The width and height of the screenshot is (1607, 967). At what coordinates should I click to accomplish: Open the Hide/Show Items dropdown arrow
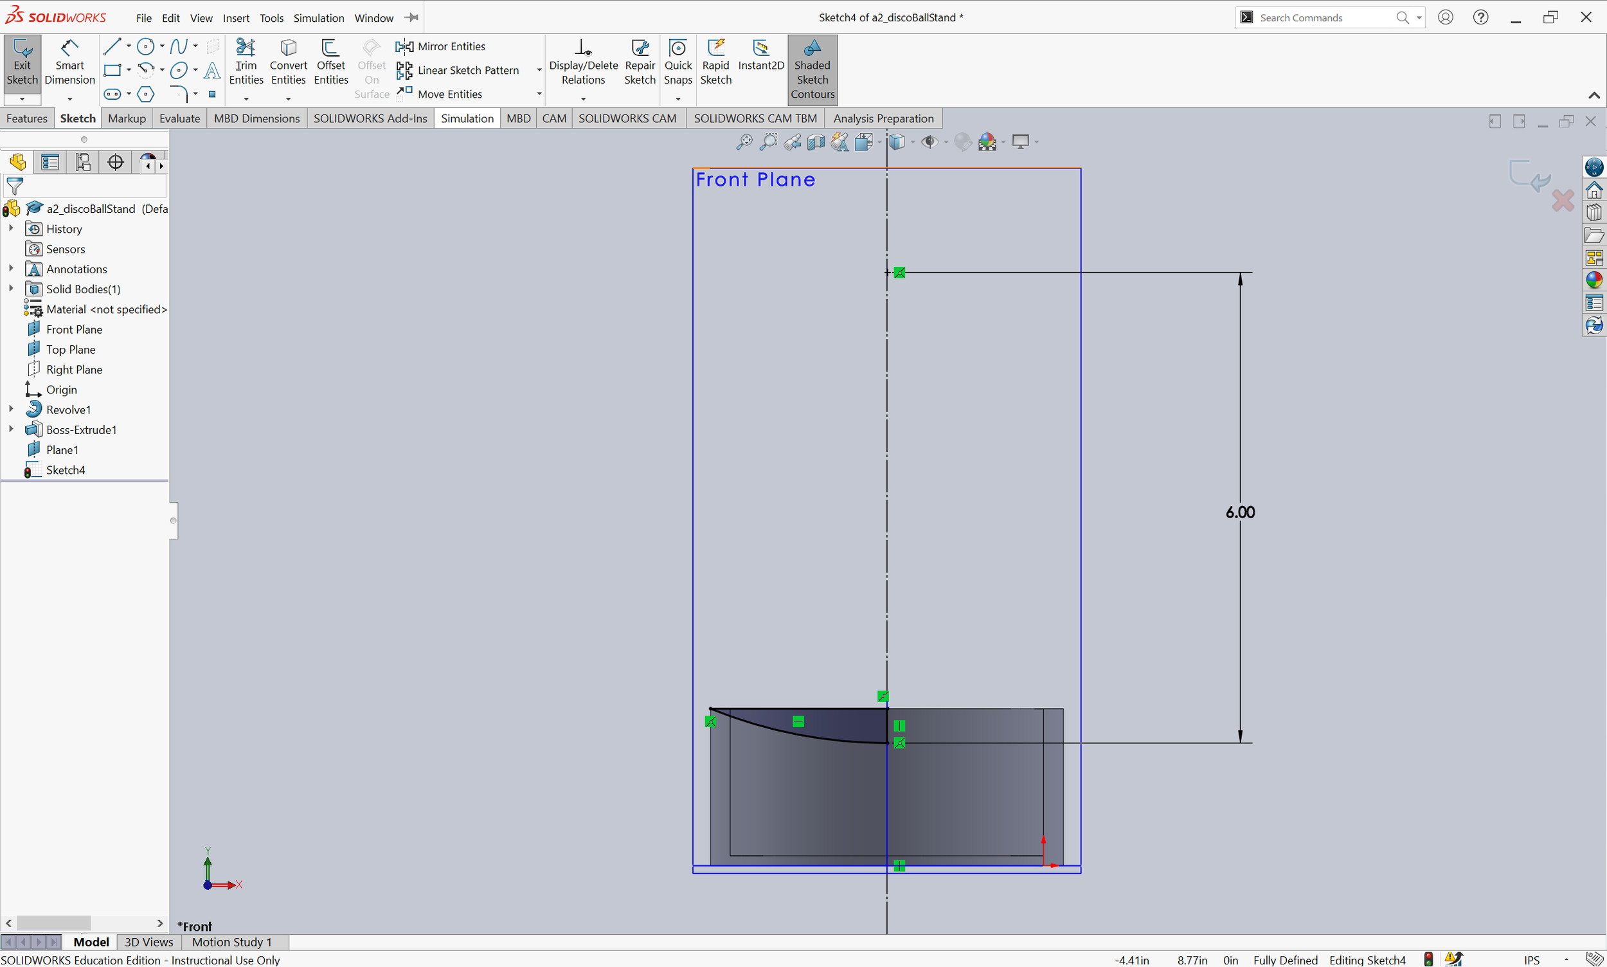pos(946,142)
